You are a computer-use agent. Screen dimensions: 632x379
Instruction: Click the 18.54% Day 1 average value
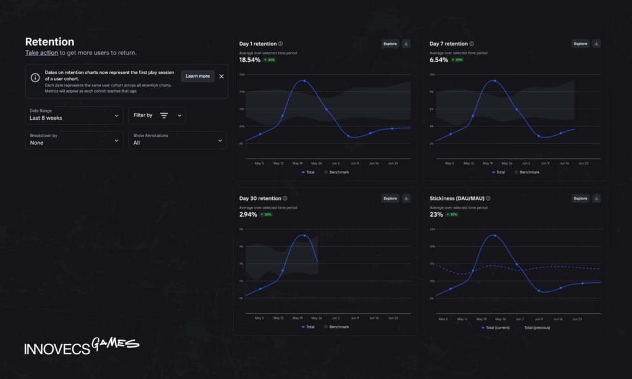point(249,60)
